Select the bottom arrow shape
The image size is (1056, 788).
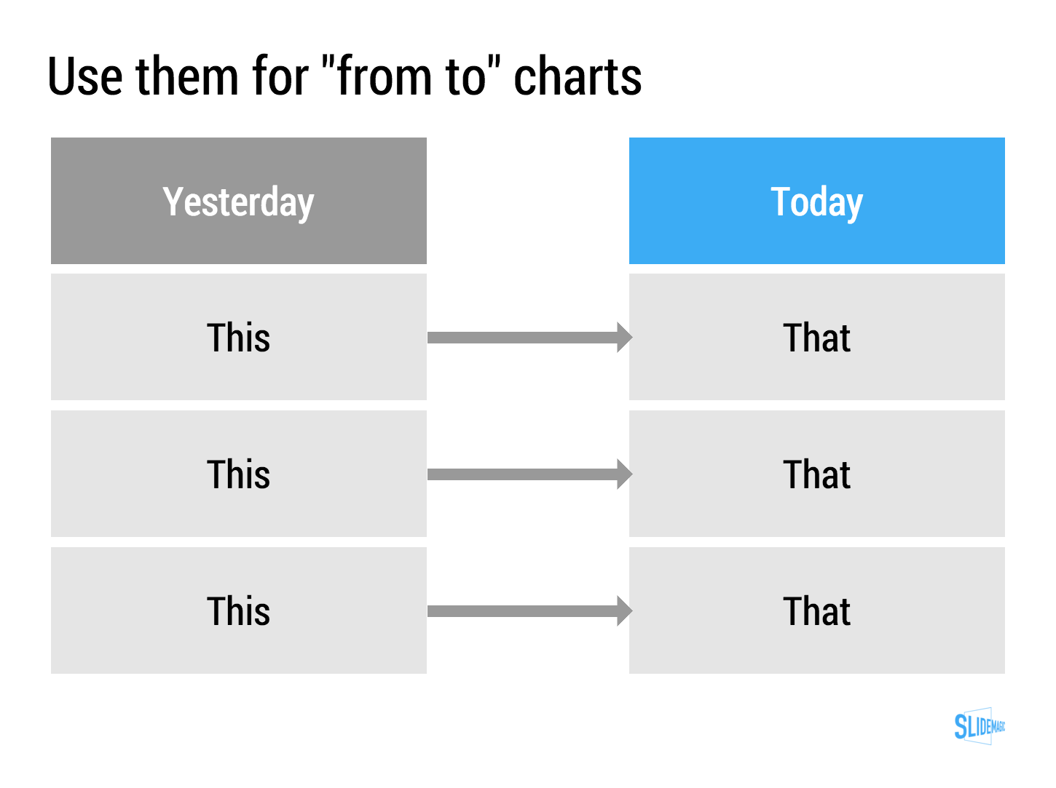[530, 611]
